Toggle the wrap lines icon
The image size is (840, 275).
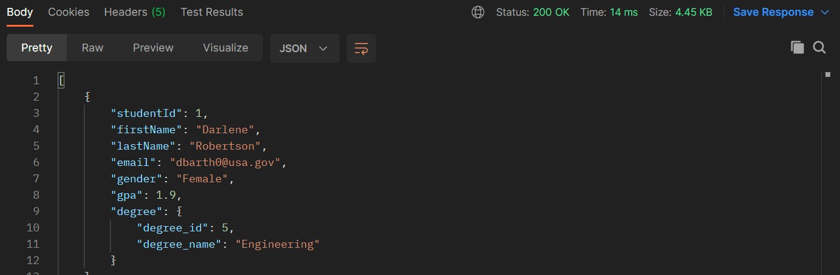pos(361,48)
